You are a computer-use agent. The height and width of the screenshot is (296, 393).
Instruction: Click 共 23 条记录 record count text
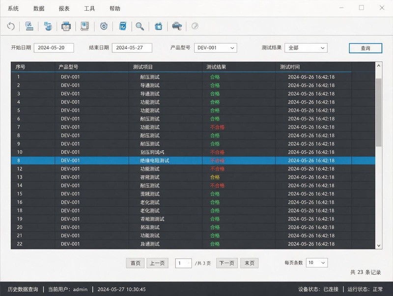[x=365, y=272]
